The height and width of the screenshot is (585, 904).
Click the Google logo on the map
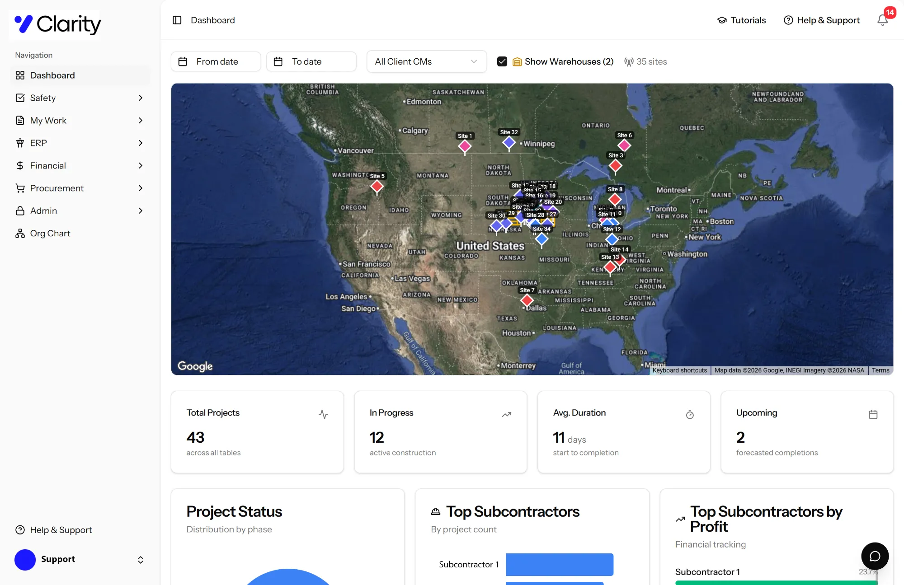coord(195,366)
